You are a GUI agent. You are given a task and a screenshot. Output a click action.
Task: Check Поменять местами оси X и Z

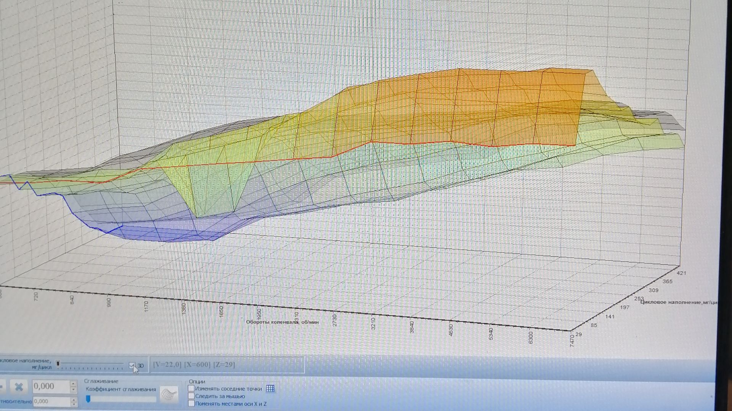point(191,403)
